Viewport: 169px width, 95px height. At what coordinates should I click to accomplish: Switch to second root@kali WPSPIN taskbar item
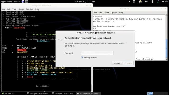pyautogui.click(x=62, y=93)
